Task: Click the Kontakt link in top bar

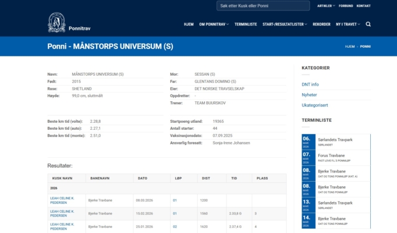Action: point(363,6)
